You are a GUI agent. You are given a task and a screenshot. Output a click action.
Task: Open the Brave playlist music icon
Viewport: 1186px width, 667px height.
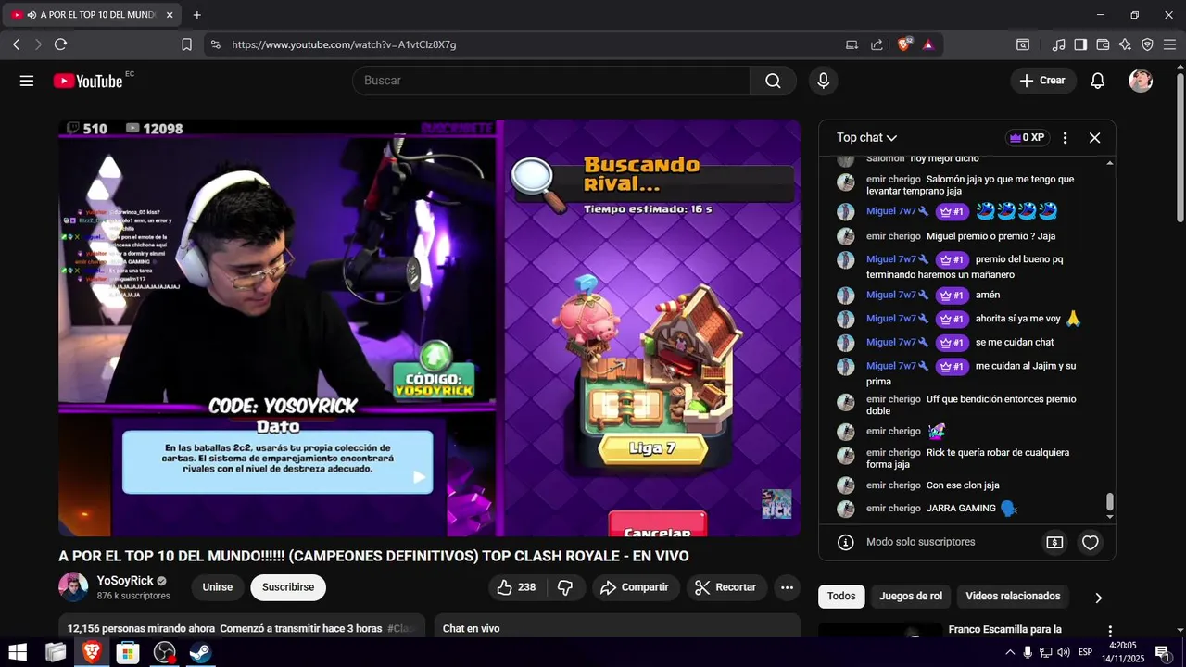pos(1058,44)
